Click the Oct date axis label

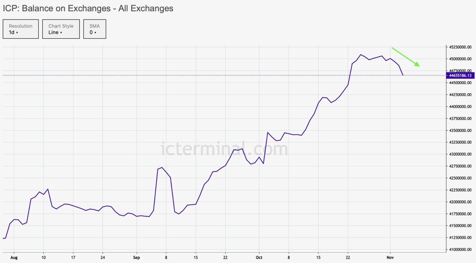tap(259, 257)
